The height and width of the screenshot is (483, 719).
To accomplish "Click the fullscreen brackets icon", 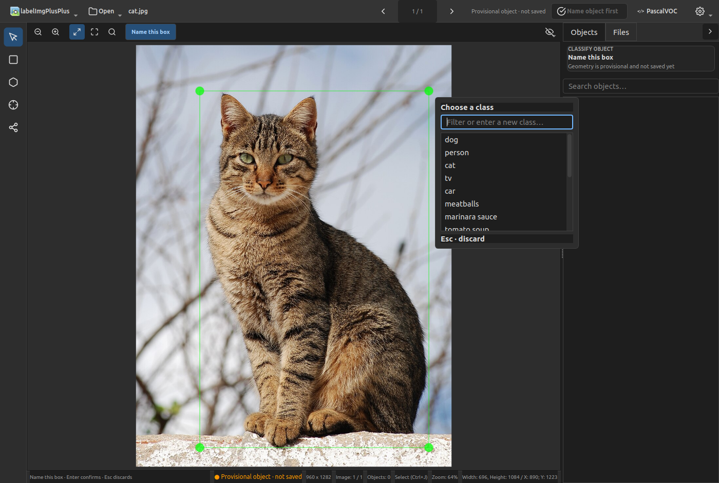I will 94,32.
